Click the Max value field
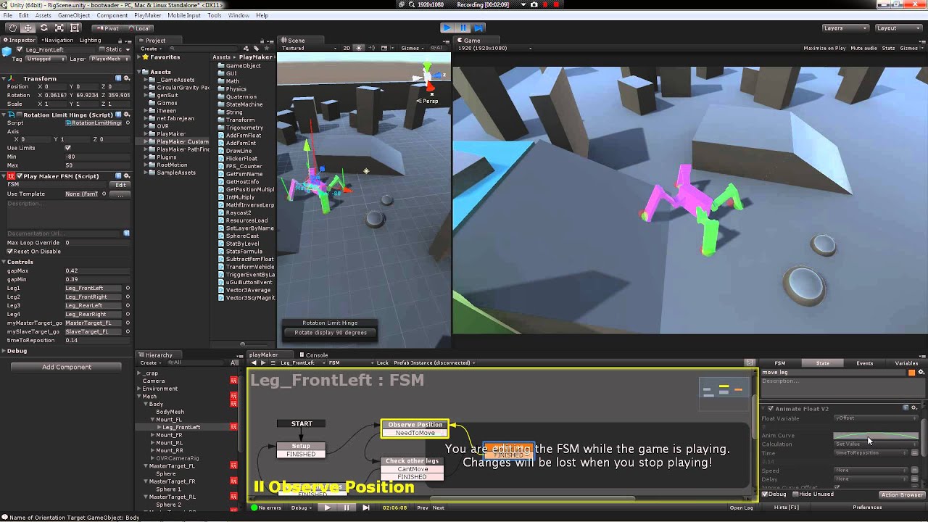The image size is (928, 522). coord(97,165)
